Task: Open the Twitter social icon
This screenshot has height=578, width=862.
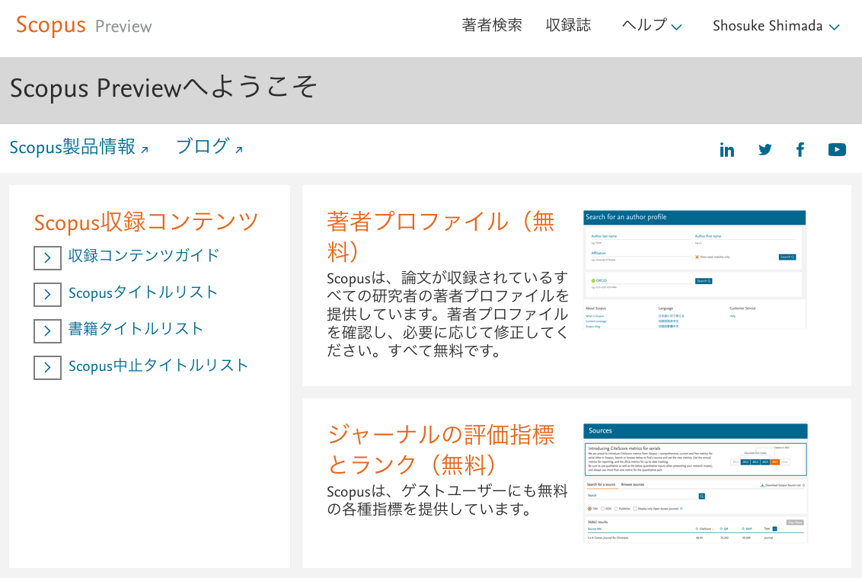Action: pos(765,149)
